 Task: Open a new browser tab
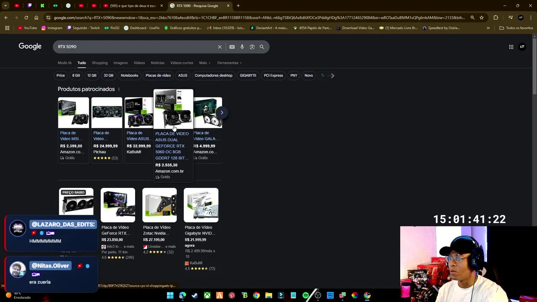pyautogui.click(x=238, y=6)
